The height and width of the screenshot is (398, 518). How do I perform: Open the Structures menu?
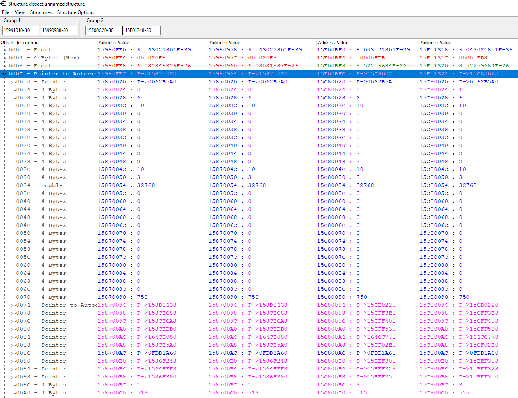click(41, 12)
